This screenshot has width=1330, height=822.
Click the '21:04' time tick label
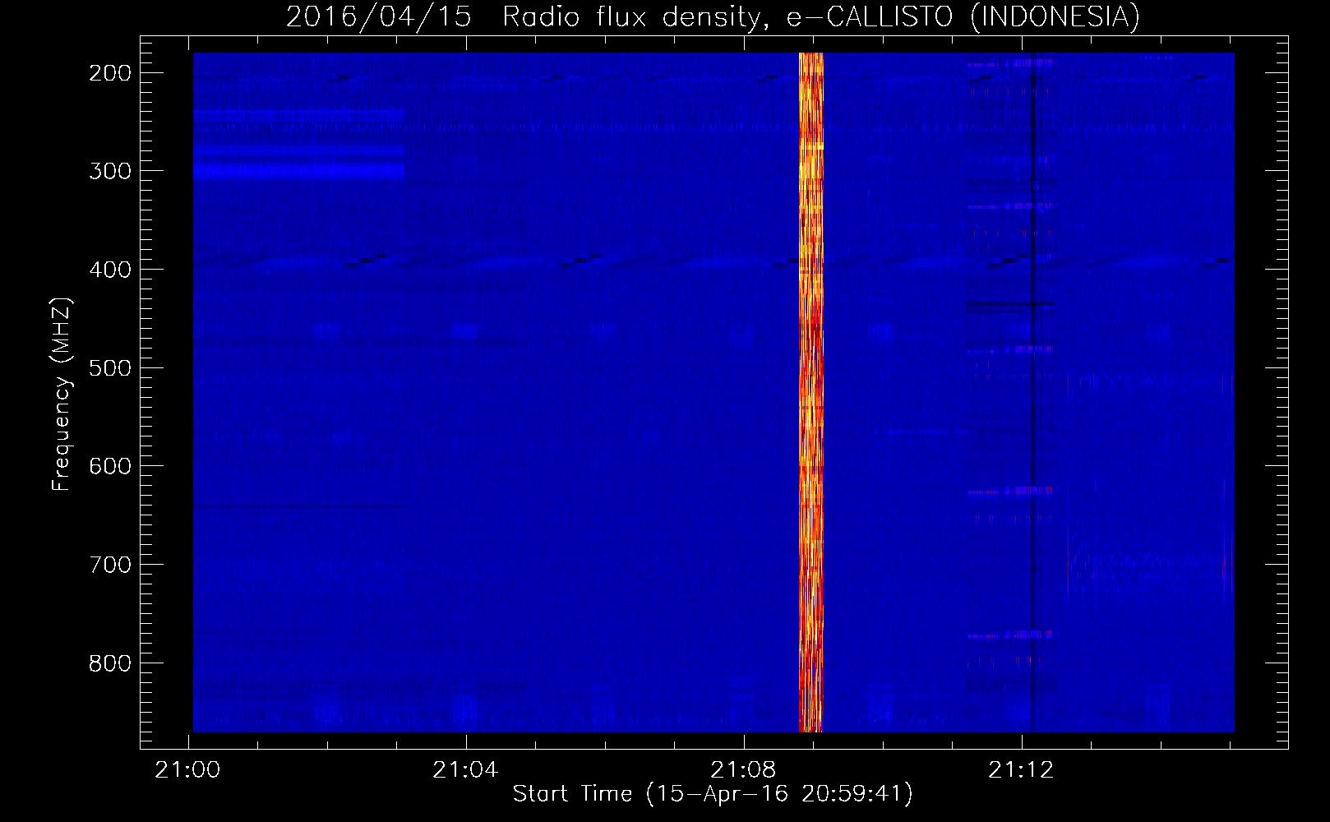467,770
